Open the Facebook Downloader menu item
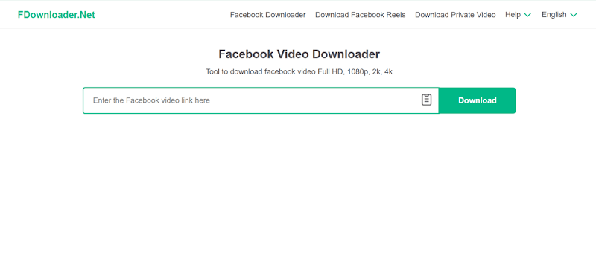This screenshot has width=596, height=276. click(x=267, y=15)
